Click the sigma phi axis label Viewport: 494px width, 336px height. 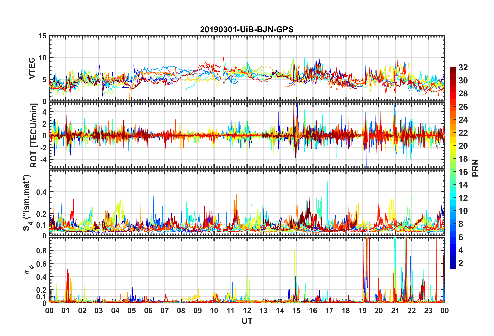pos(29,270)
